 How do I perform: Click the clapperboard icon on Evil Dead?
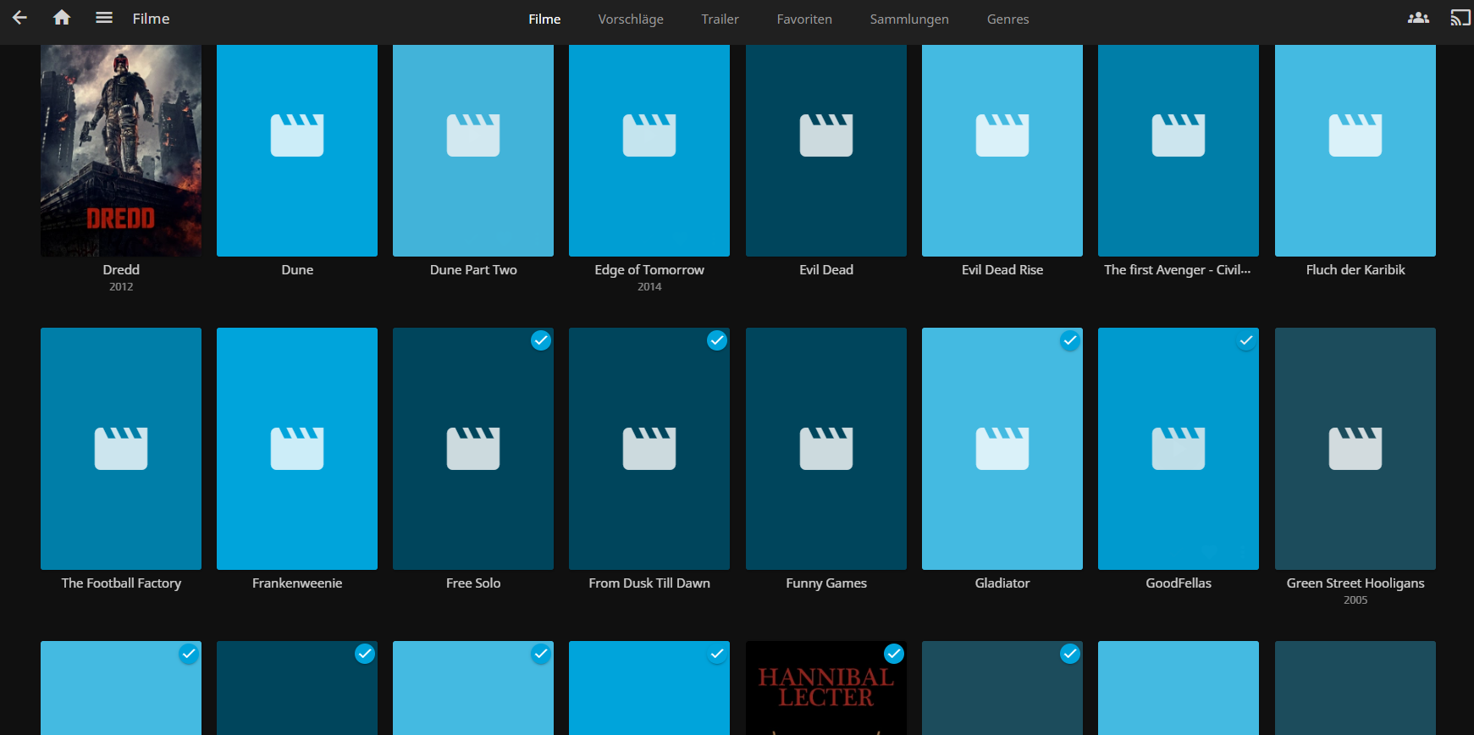(x=825, y=135)
